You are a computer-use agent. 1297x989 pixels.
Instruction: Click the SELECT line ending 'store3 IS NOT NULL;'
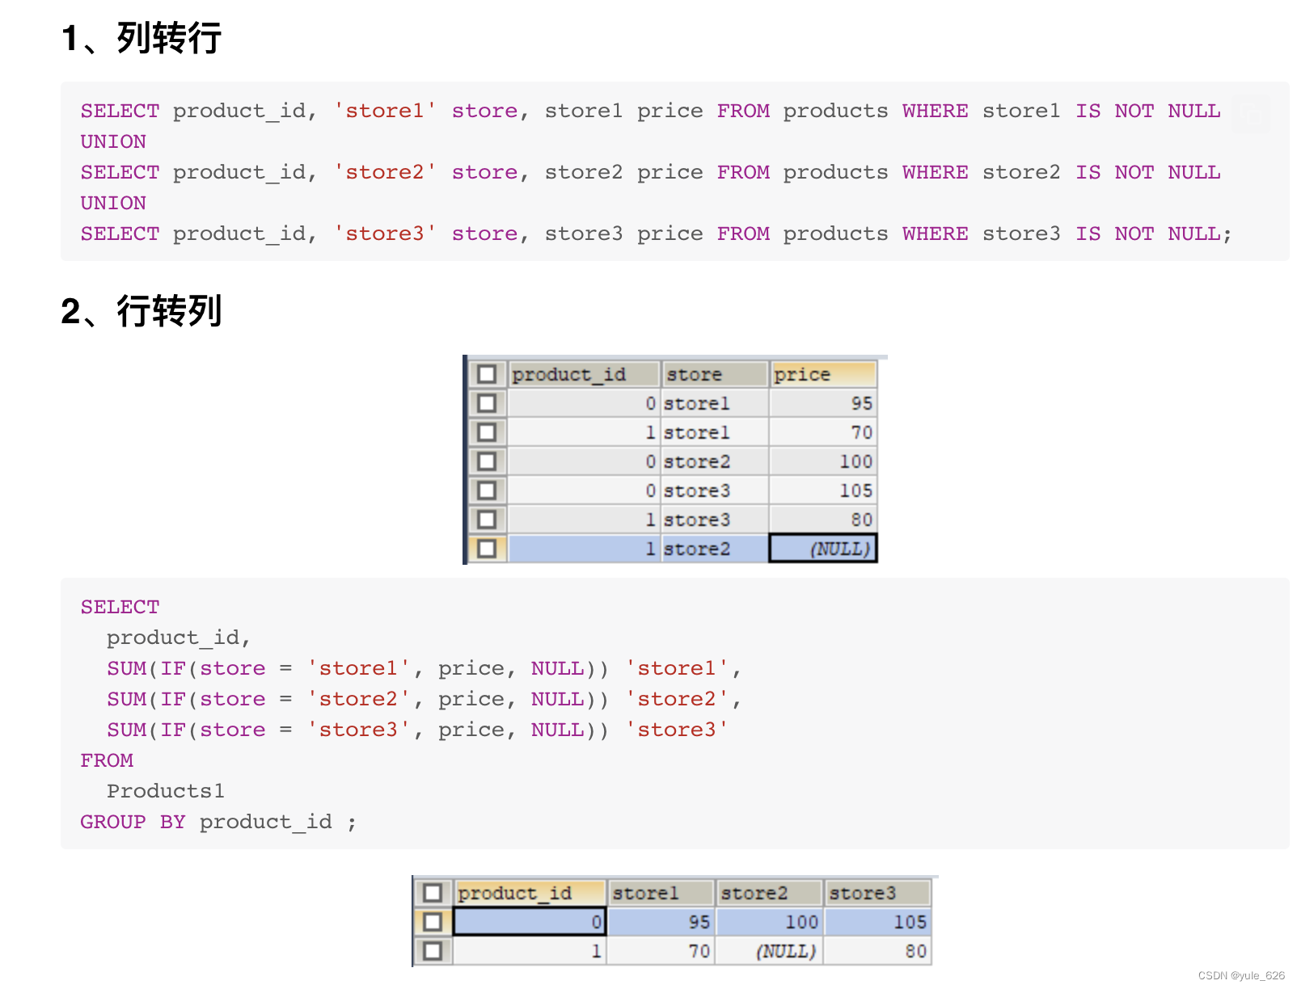click(656, 234)
